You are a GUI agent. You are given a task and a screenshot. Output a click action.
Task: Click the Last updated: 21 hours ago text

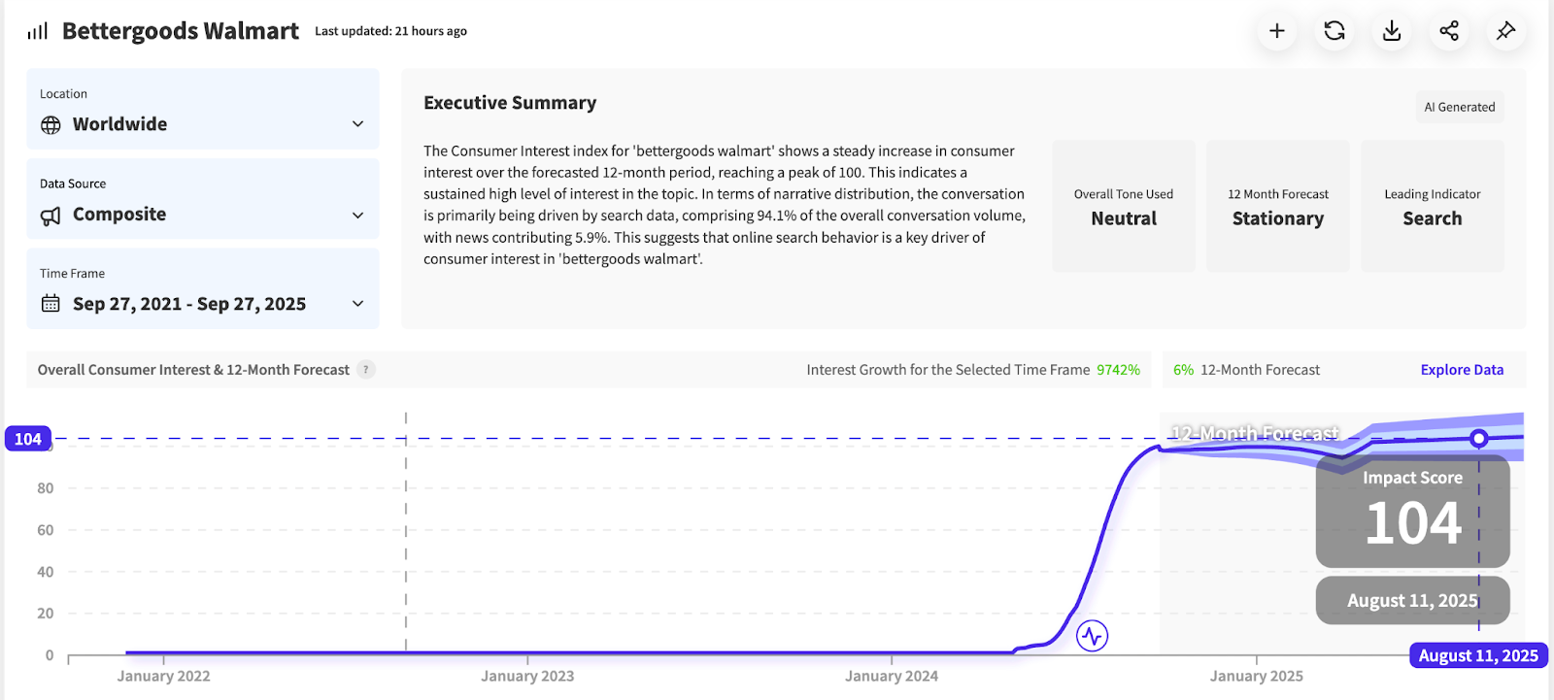coord(390,31)
